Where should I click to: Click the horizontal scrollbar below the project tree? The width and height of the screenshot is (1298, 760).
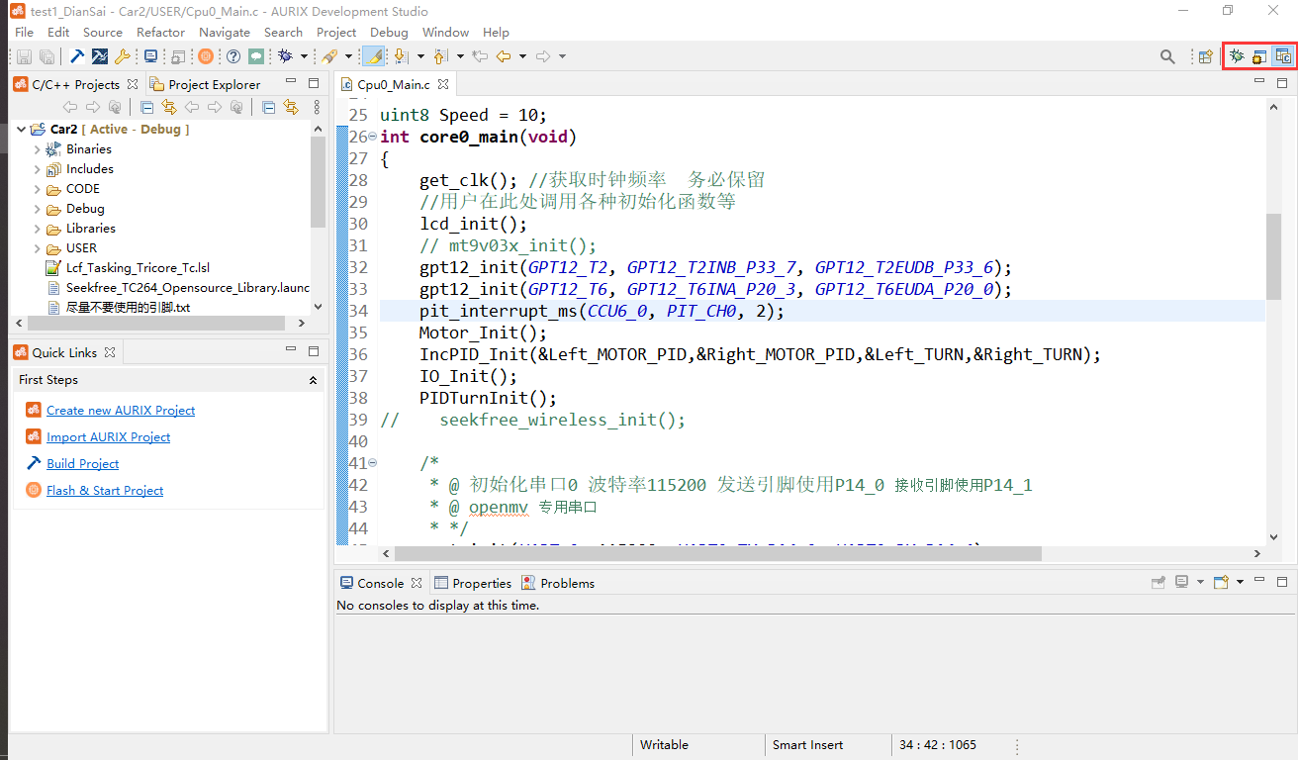158,323
